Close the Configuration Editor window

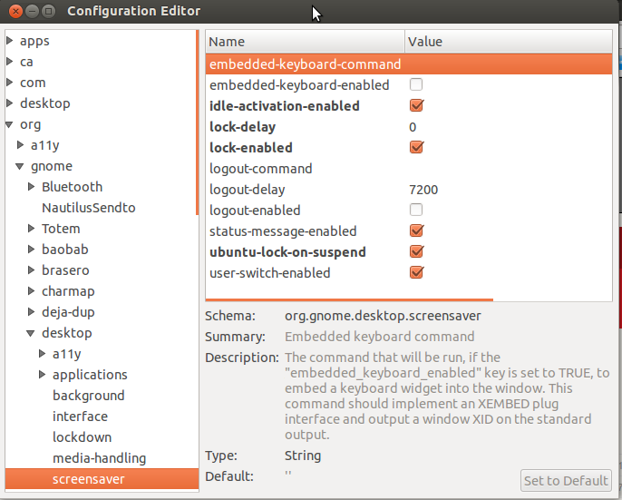15,11
